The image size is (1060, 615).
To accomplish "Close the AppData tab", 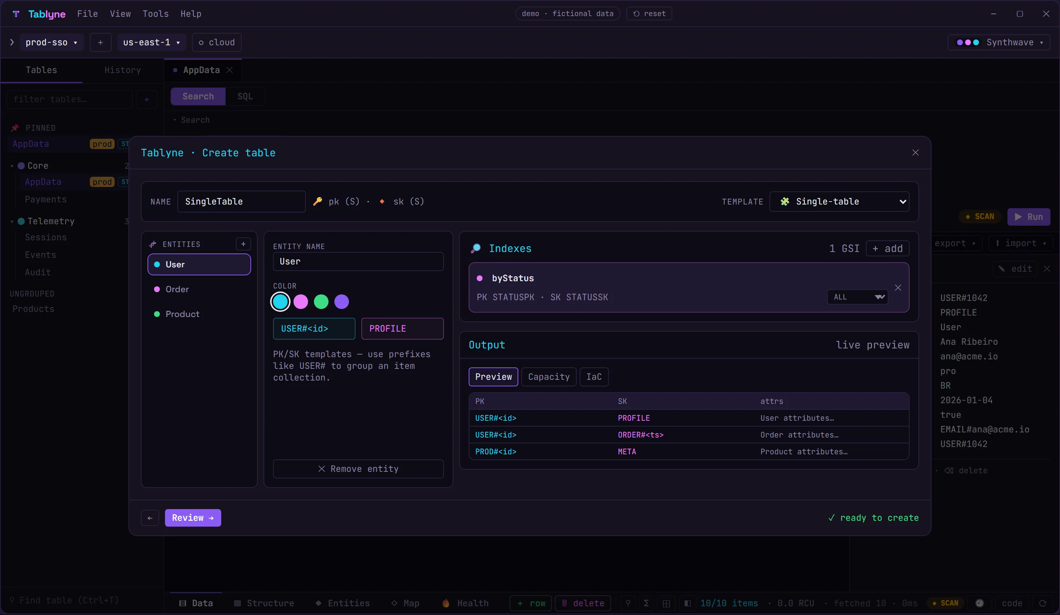I will click(230, 70).
